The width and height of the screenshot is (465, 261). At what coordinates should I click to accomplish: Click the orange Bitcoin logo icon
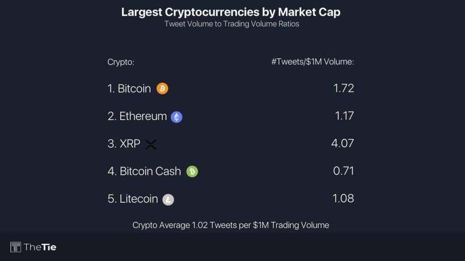point(162,89)
